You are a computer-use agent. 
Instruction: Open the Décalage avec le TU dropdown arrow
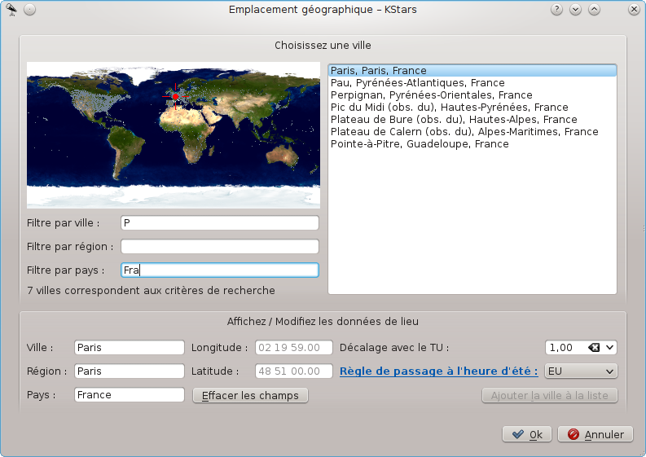click(609, 348)
